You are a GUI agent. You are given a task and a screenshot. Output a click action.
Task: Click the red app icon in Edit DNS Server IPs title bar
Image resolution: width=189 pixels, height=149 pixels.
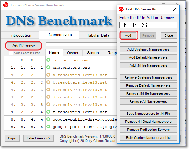[x=122, y=9]
